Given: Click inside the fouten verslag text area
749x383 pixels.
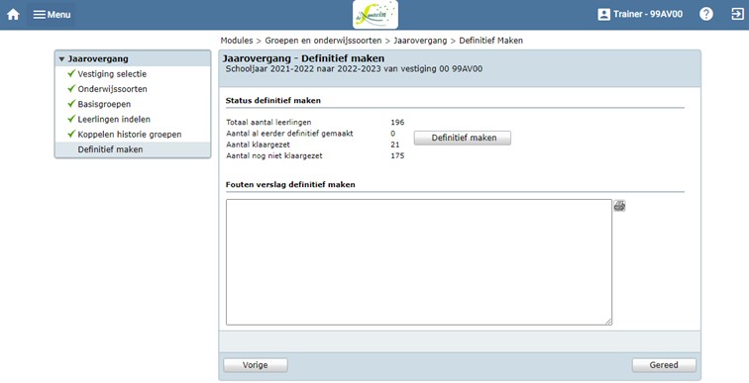Looking at the screenshot, I should tap(419, 262).
